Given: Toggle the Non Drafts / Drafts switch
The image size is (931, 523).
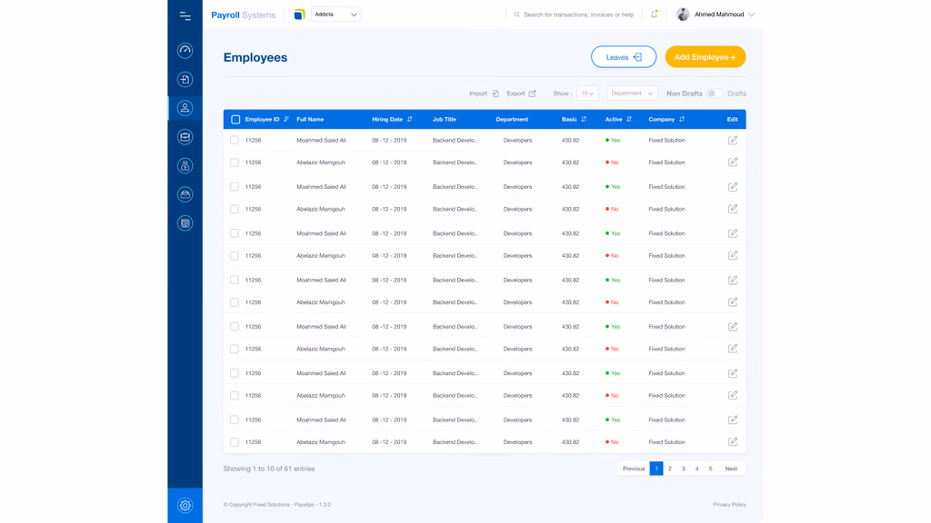Looking at the screenshot, I should click(x=715, y=94).
